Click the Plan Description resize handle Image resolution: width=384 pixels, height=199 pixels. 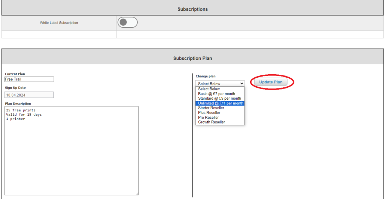click(x=137, y=193)
